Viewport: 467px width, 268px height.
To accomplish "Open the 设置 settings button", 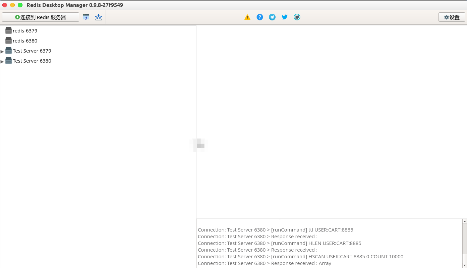I will (x=452, y=17).
